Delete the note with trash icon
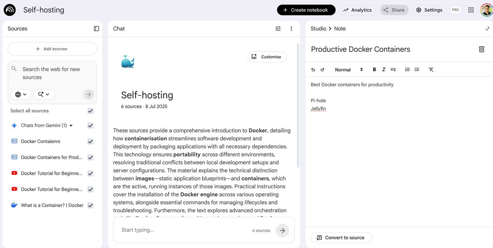This screenshot has height=248, width=493. [481, 49]
